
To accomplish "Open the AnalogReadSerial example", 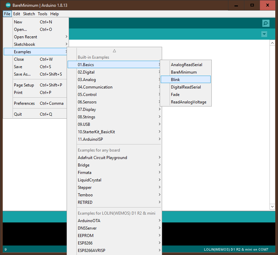I will tap(186, 65).
